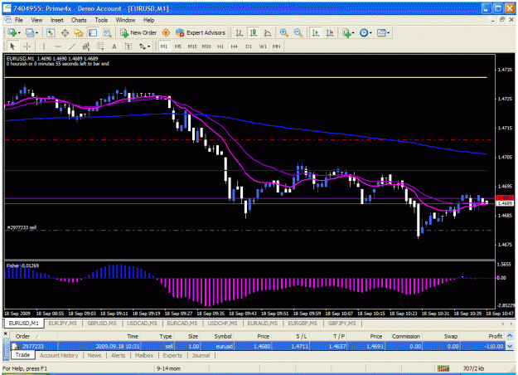This screenshot has width=518, height=375.
Task: Select the arrow cursor tool
Action: pyautogui.click(x=12, y=46)
